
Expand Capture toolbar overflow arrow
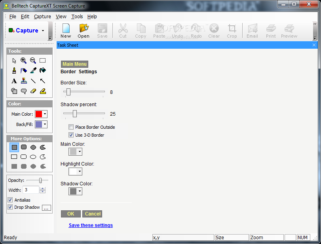[50, 38]
